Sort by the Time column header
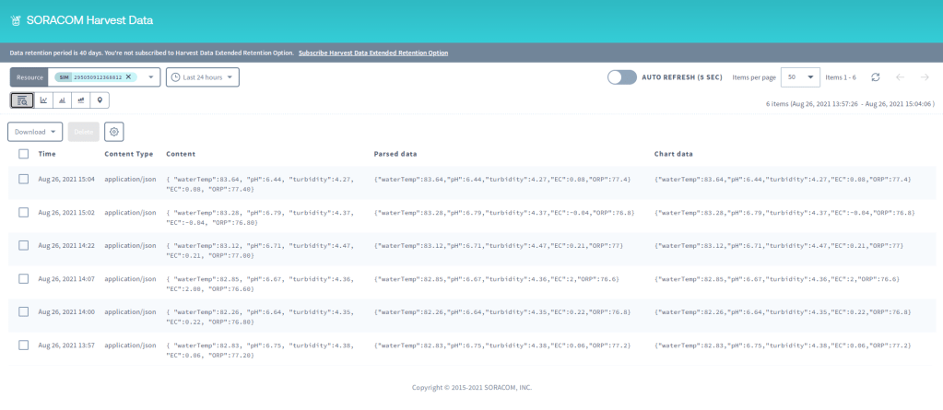Viewport: 943px width, 410px height. [x=47, y=154]
